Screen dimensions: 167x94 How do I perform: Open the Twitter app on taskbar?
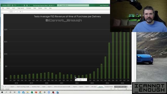[x=19, y=92]
